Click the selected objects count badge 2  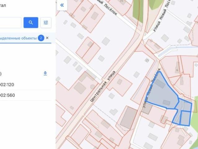click(41, 38)
